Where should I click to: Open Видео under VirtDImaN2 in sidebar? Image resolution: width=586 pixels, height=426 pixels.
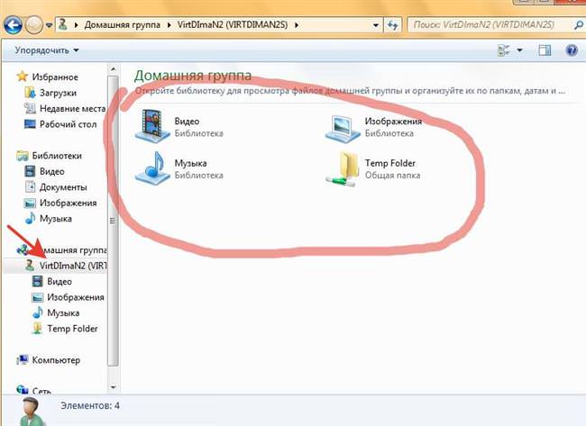(x=60, y=282)
